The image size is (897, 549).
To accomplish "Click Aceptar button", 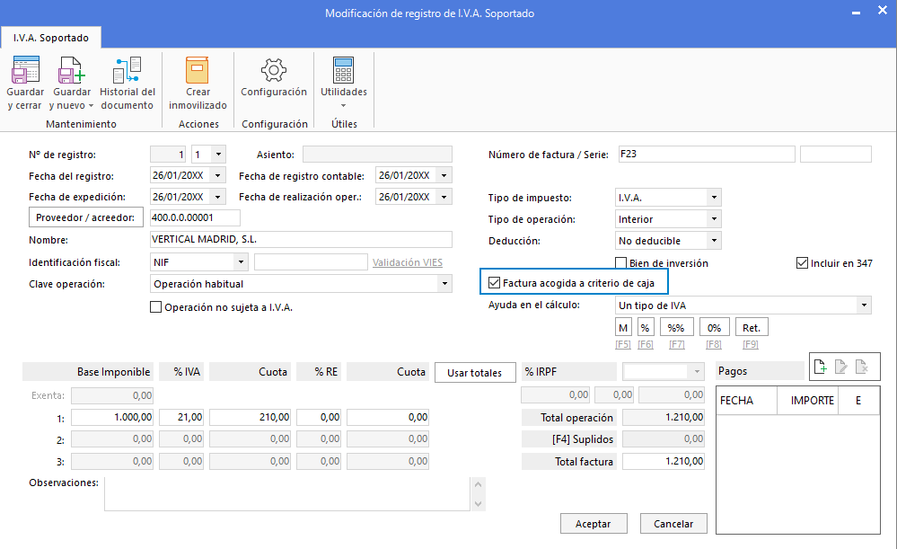I will tap(594, 524).
